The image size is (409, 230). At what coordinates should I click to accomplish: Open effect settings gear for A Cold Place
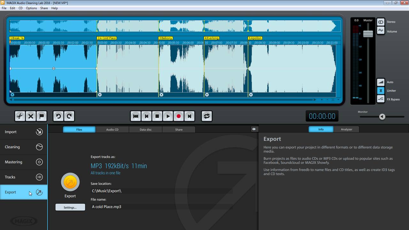tap(100, 95)
